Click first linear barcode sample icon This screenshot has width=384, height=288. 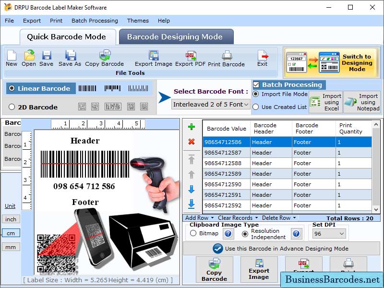87,88
